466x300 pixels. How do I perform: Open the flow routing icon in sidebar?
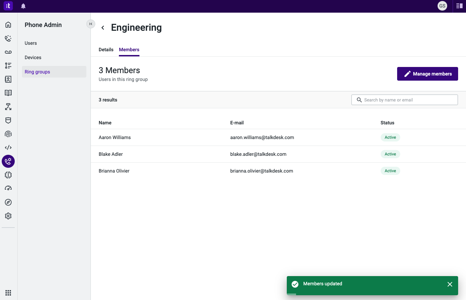8,107
